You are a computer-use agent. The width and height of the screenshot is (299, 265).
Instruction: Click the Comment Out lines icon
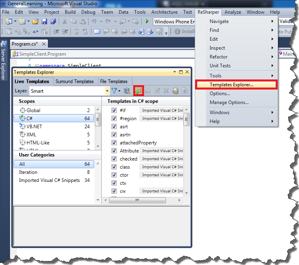point(76,31)
